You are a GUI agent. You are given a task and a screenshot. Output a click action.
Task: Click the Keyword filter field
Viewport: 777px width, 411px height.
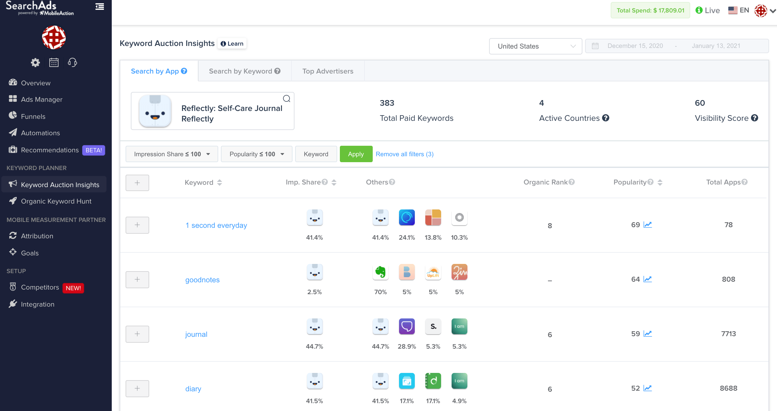(x=316, y=154)
